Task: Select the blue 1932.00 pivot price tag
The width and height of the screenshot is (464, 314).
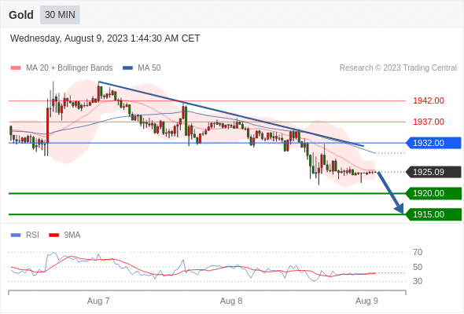Action: [x=433, y=143]
